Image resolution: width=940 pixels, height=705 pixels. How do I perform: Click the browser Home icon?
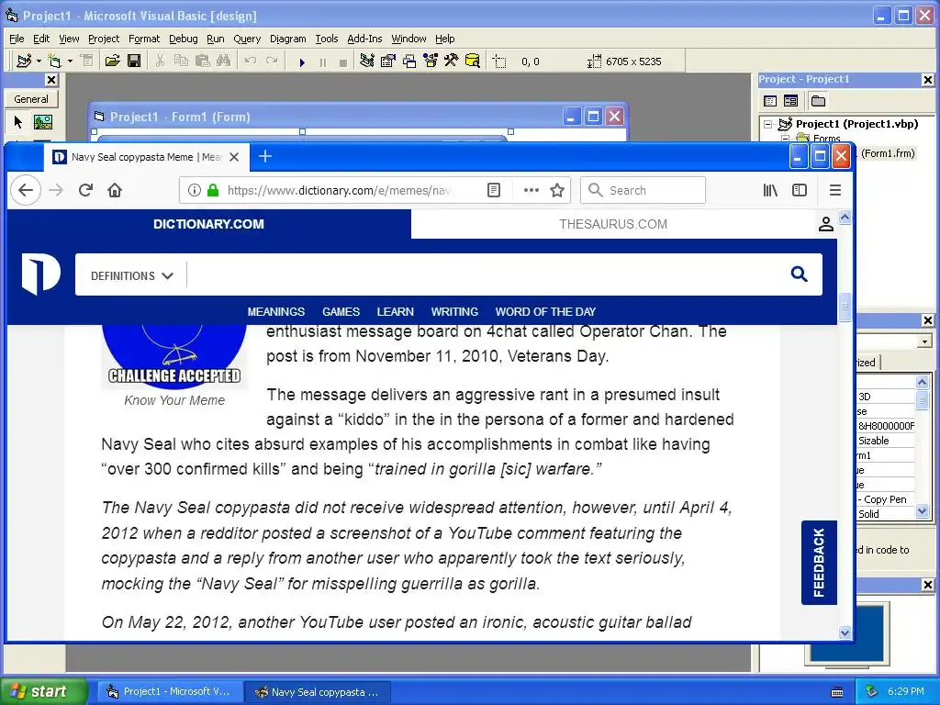115,191
